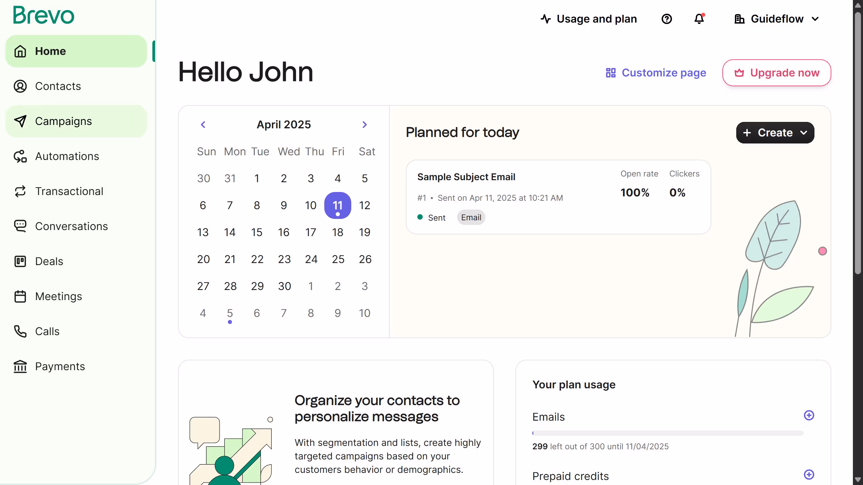This screenshot has height=485, width=863.
Task: Click the plus icon next to Emails
Action: pos(809,415)
